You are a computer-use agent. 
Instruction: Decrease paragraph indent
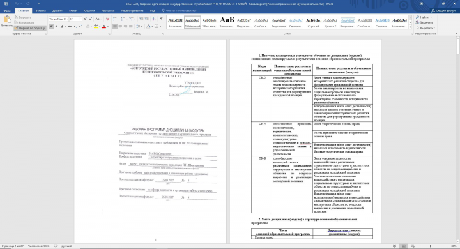click(x=141, y=19)
